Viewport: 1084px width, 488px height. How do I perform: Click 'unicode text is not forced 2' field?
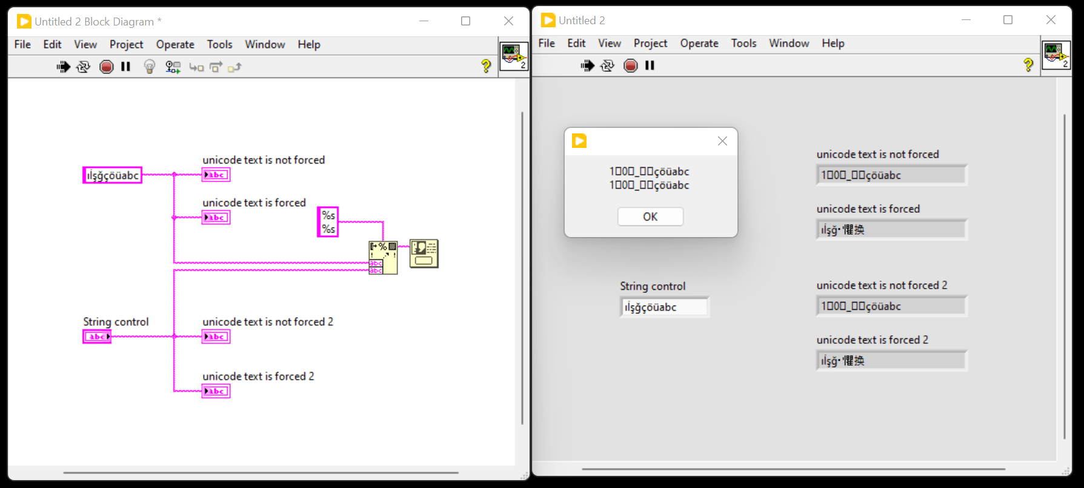pos(891,306)
